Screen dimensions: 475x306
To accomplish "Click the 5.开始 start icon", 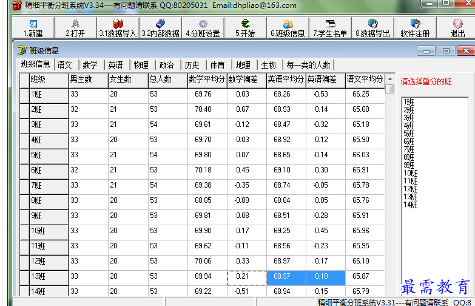I will tap(245, 27).
